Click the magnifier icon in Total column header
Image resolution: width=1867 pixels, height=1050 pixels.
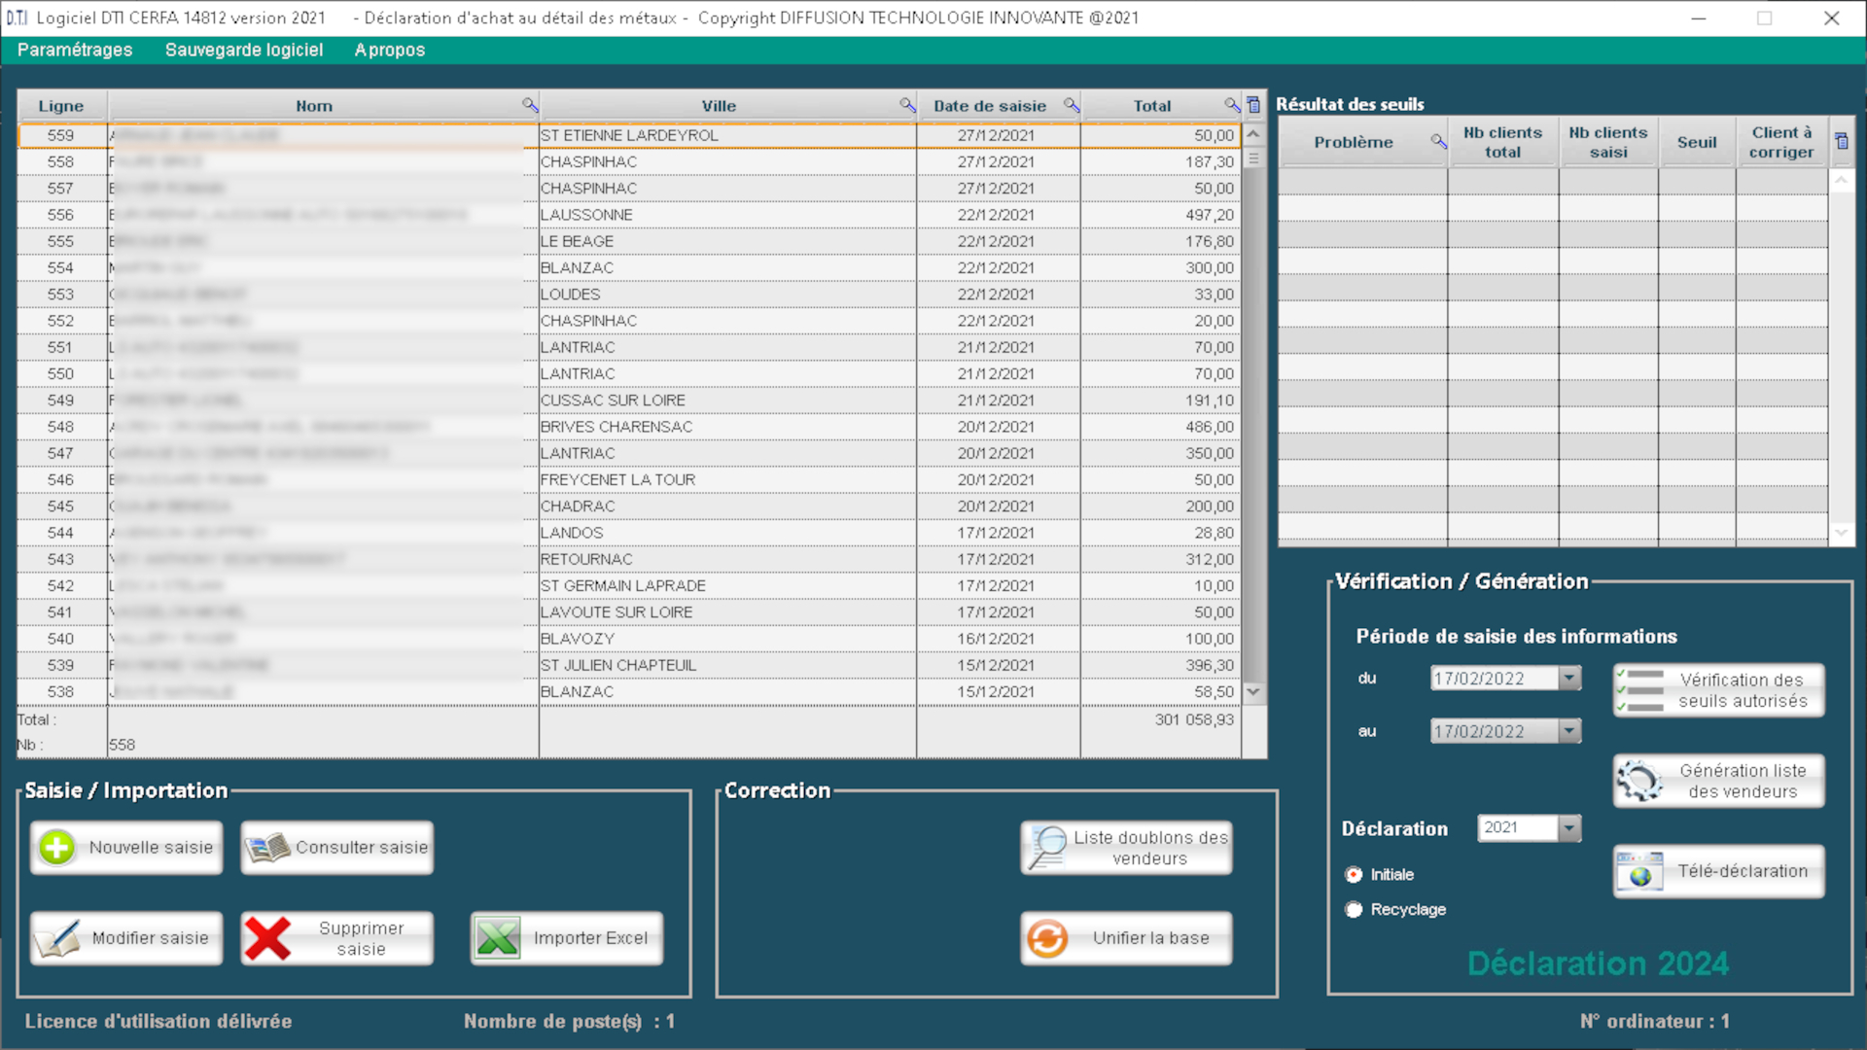point(1231,105)
